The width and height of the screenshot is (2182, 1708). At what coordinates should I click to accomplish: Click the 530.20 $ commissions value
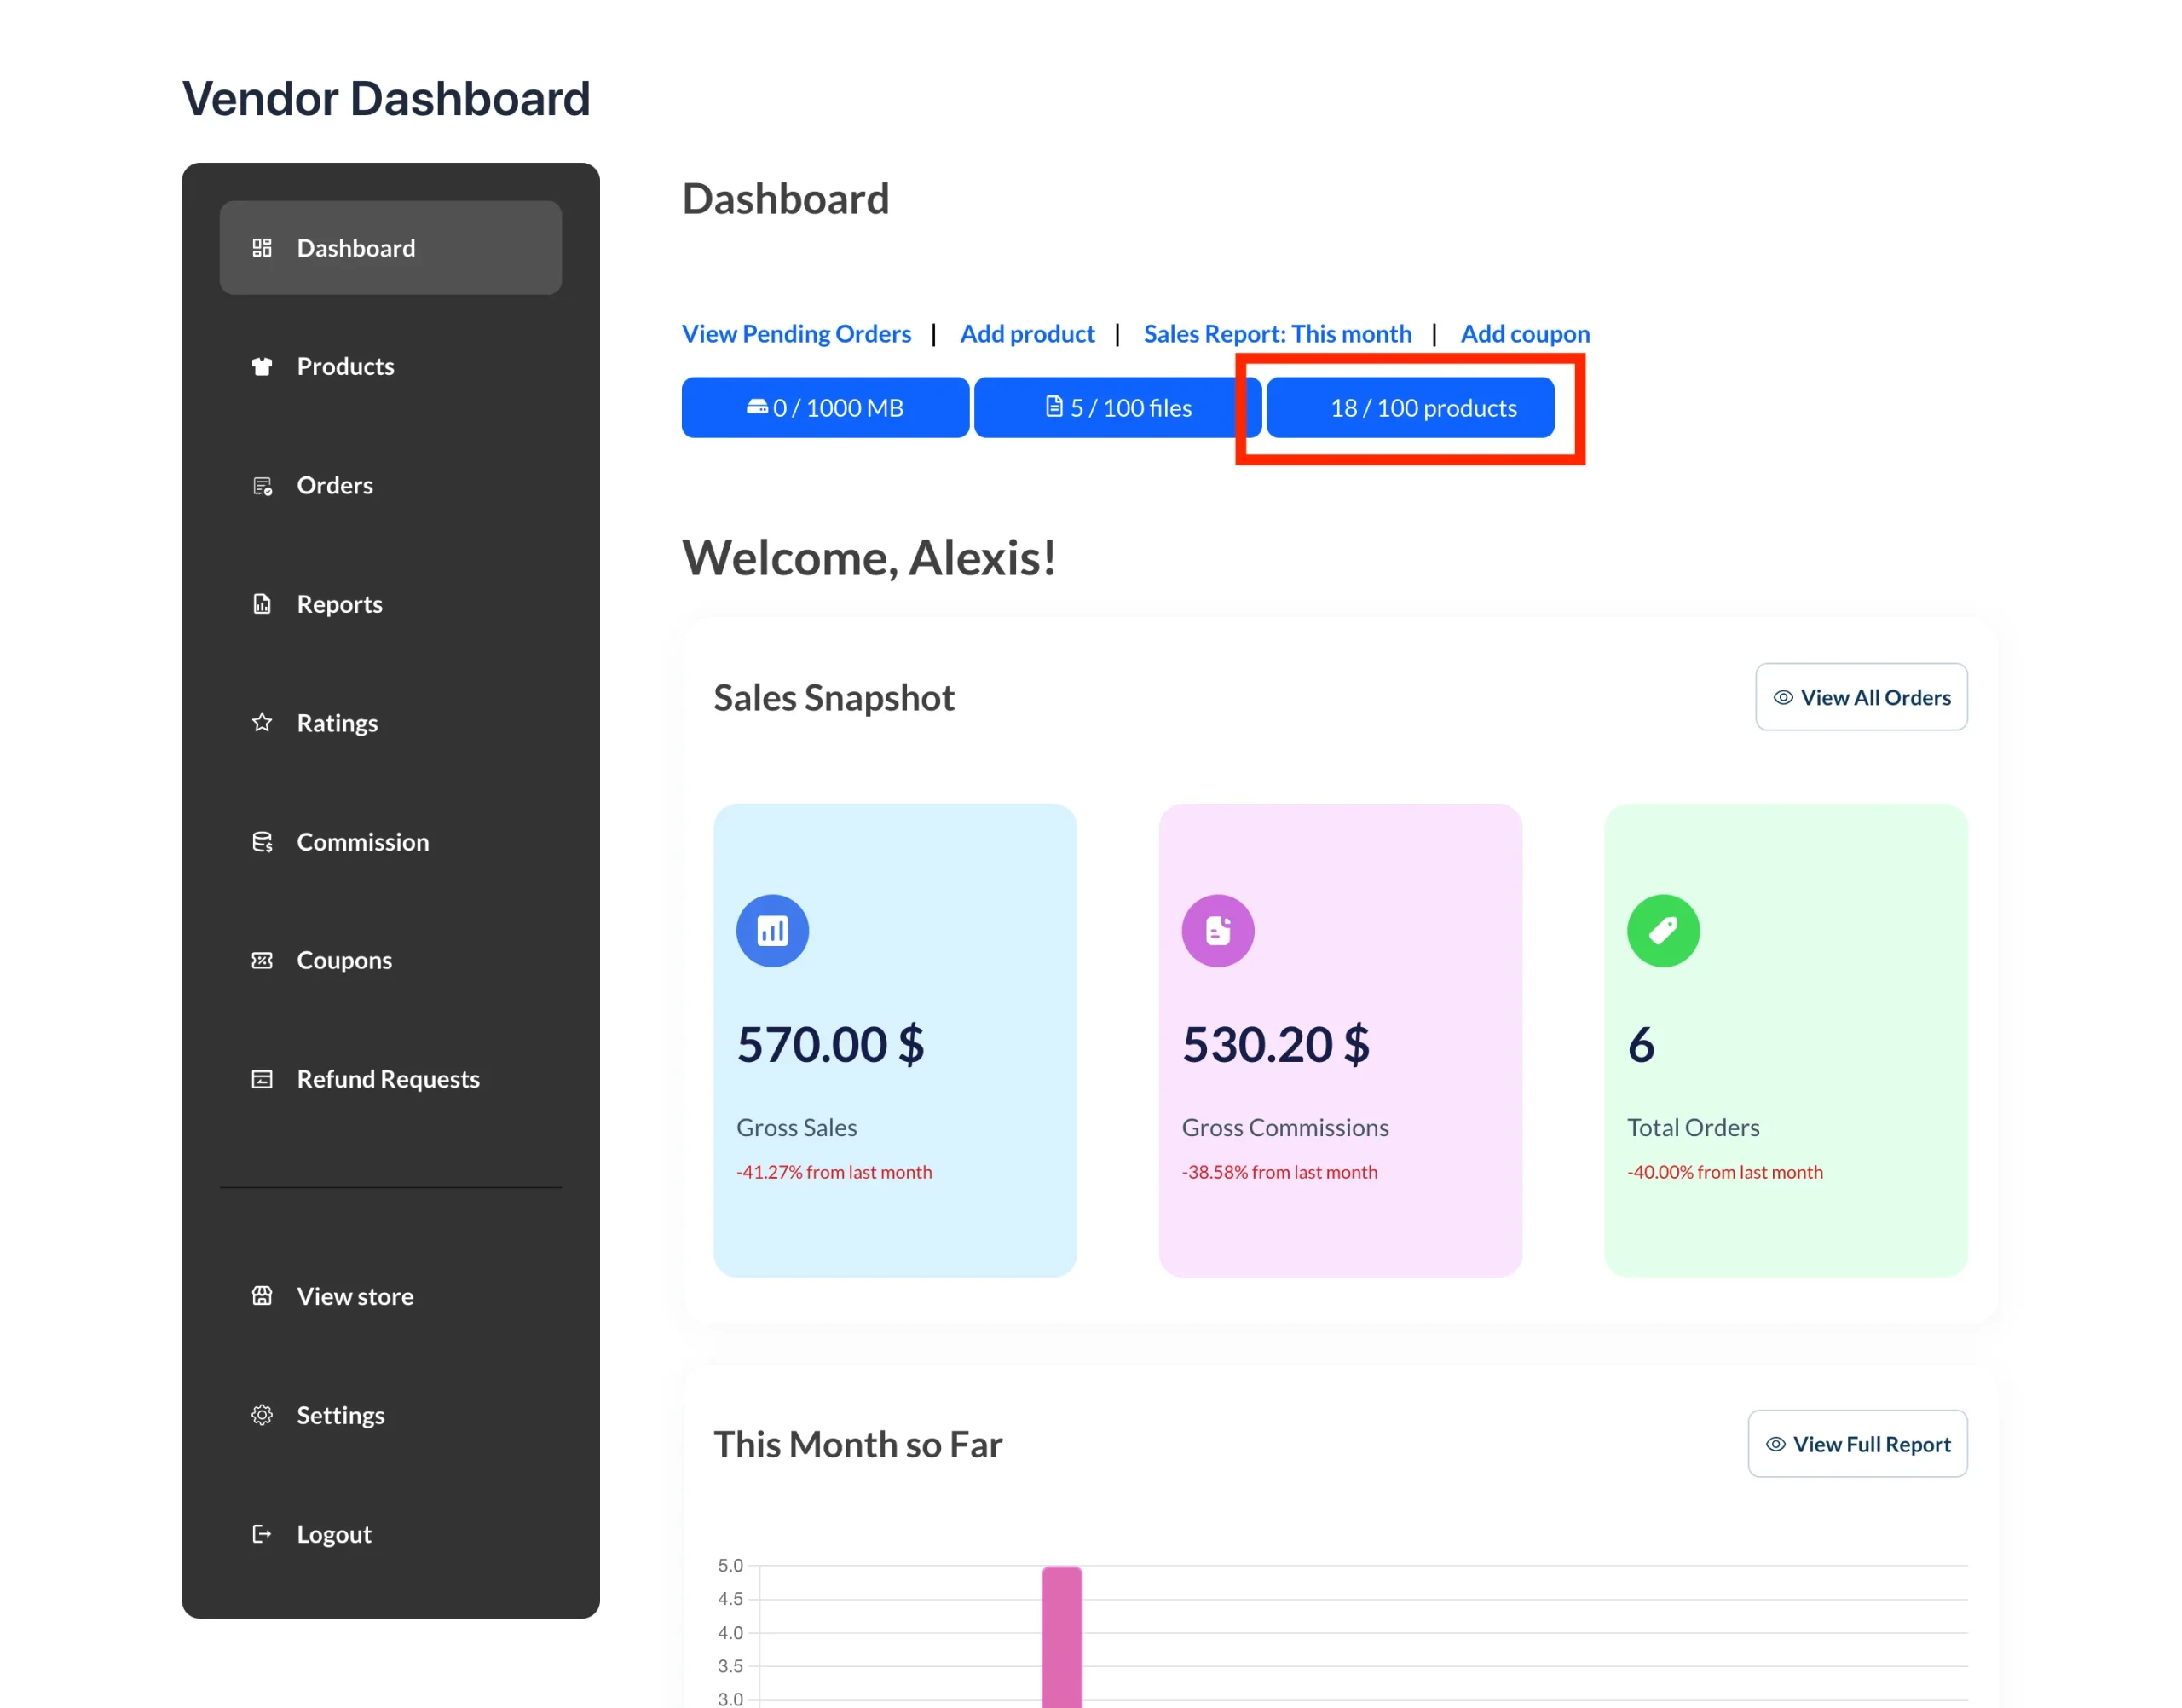point(1275,1044)
